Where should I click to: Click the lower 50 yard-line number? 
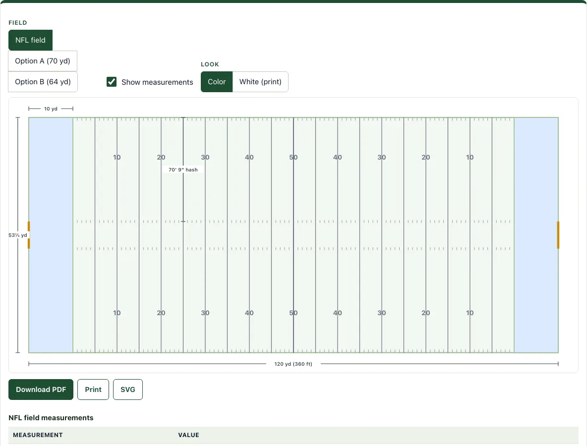tap(293, 313)
